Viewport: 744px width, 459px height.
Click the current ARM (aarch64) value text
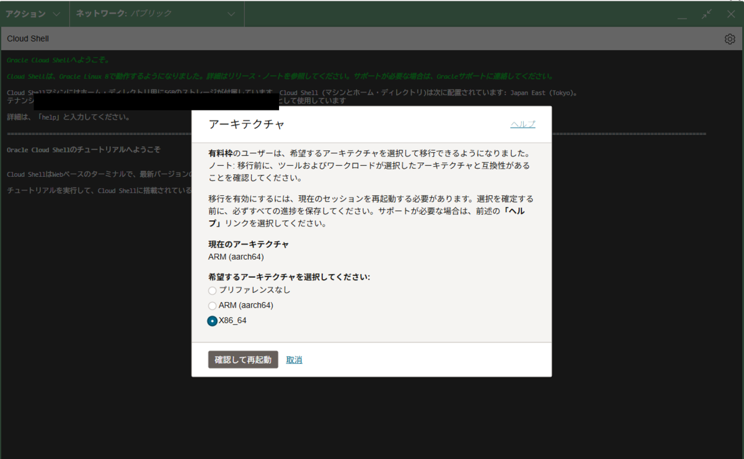(236, 257)
